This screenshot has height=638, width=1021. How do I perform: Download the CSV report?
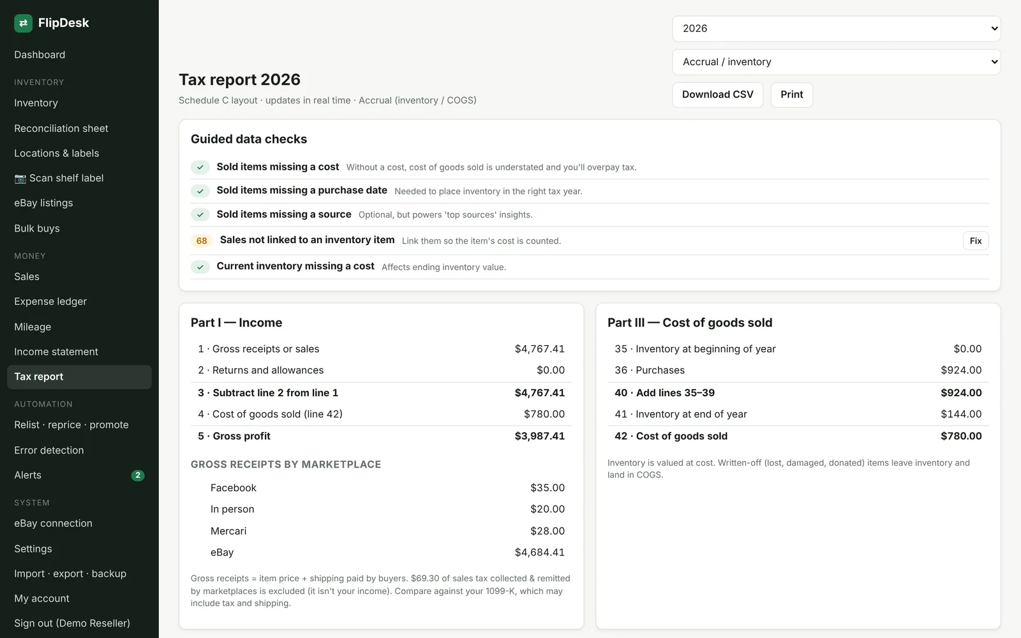tap(718, 94)
